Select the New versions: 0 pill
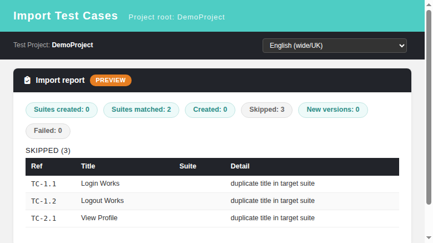The width and height of the screenshot is (433, 243). pos(333,110)
